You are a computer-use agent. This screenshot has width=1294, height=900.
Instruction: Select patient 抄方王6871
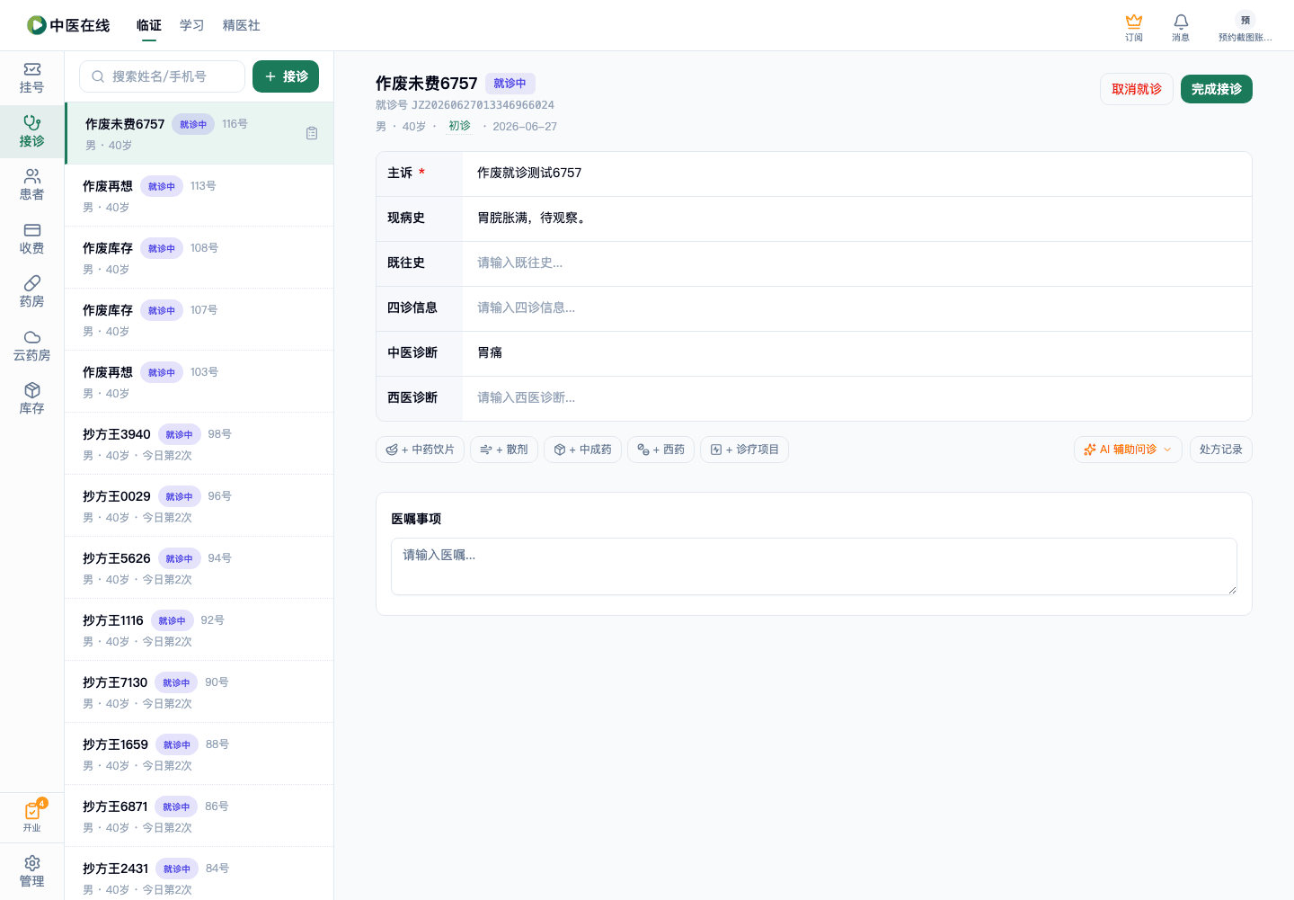(199, 815)
